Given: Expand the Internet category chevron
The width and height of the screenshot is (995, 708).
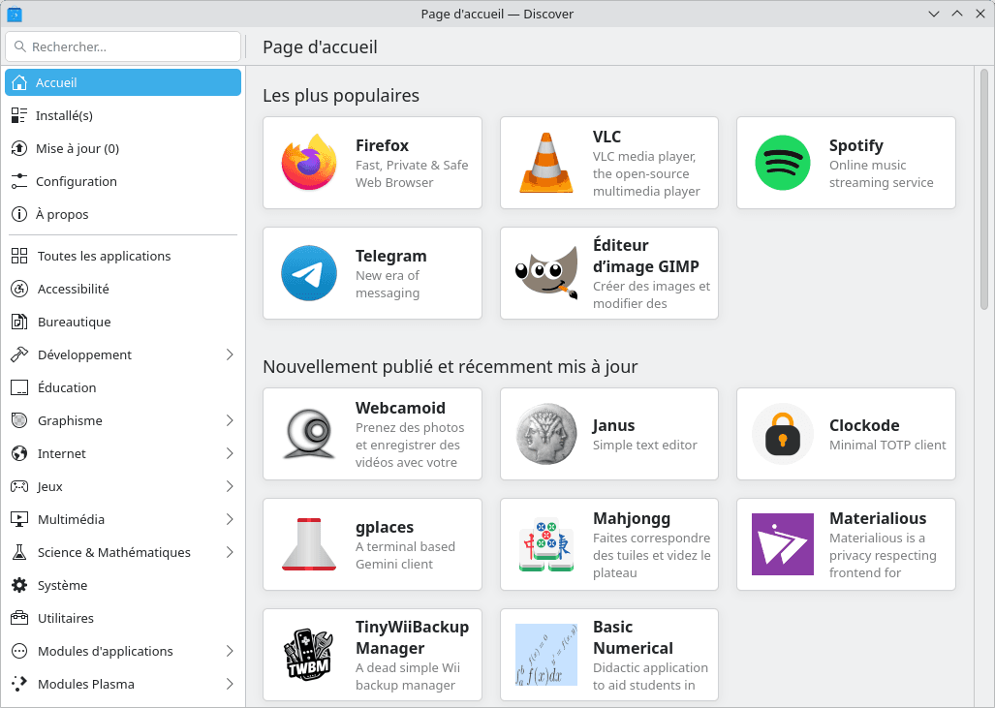Looking at the screenshot, I should tap(230, 453).
